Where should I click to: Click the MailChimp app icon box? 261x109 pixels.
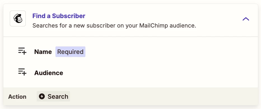point(18,19)
